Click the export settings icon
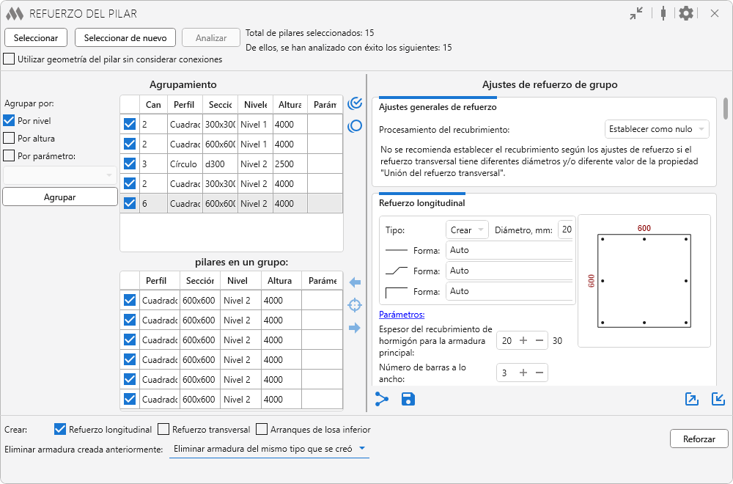This screenshot has height=484, width=733. click(x=692, y=399)
